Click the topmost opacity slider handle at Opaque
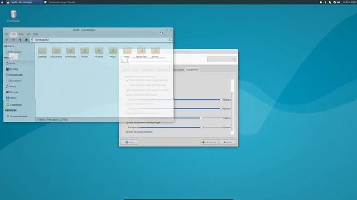This screenshot has width=357, height=200. [221, 99]
